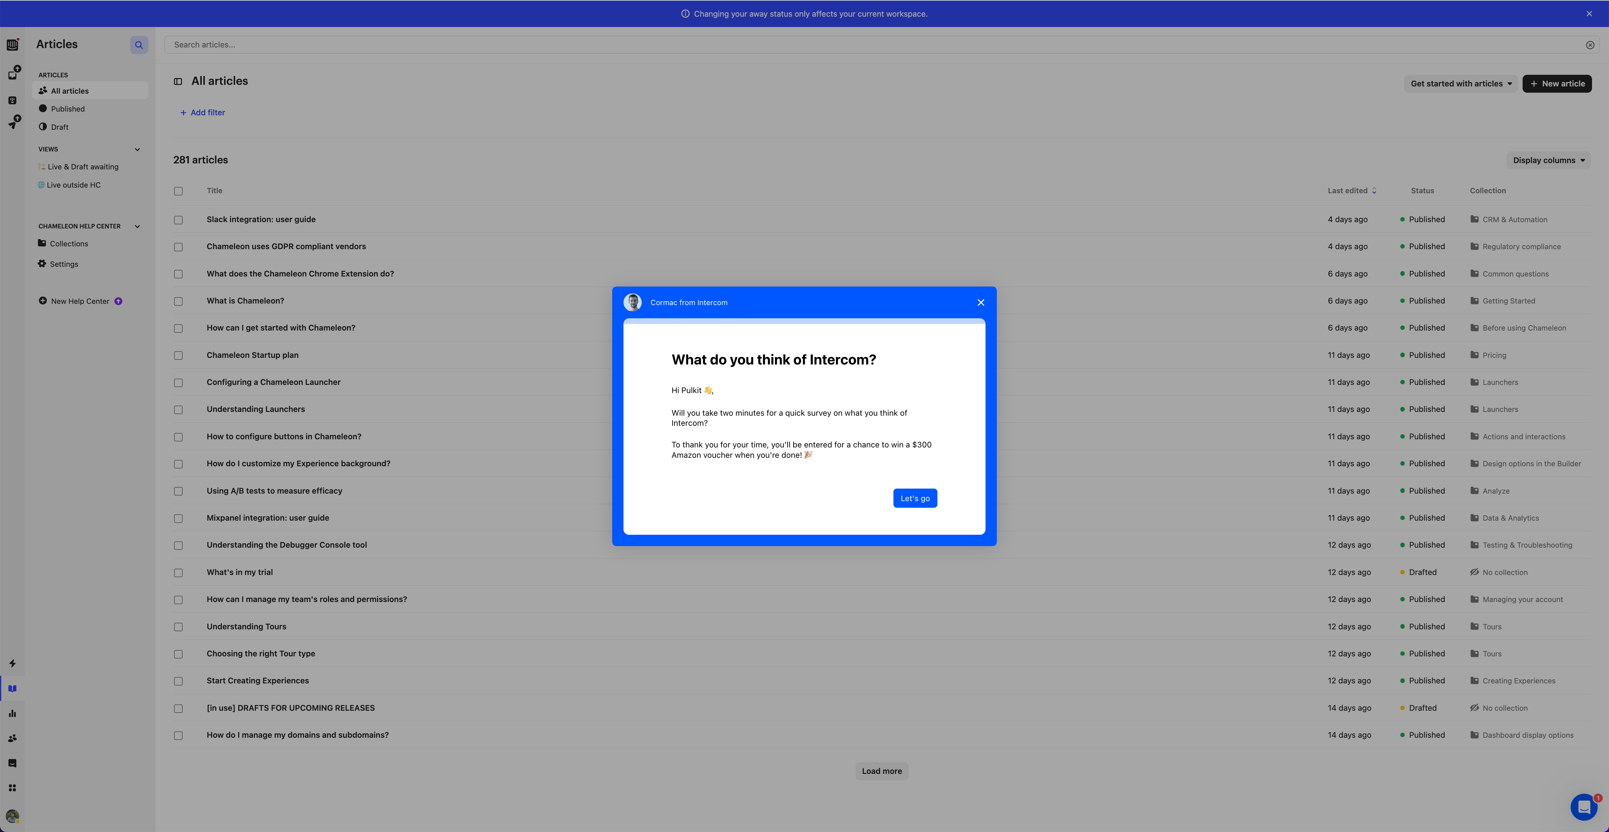
Task: Select checkbox for Chameleon Startup plan
Action: click(x=178, y=355)
